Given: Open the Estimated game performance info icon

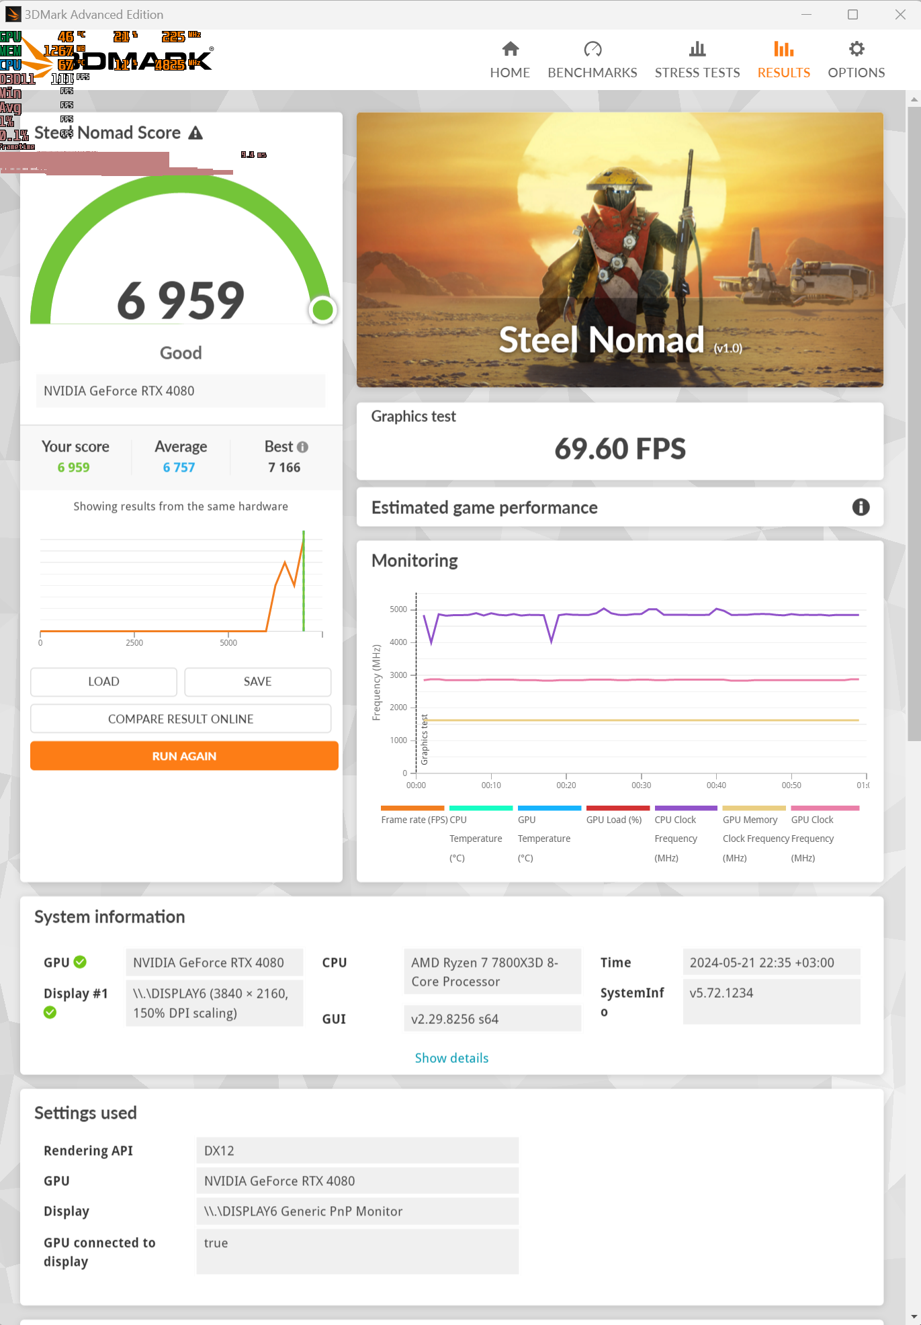Looking at the screenshot, I should point(861,507).
